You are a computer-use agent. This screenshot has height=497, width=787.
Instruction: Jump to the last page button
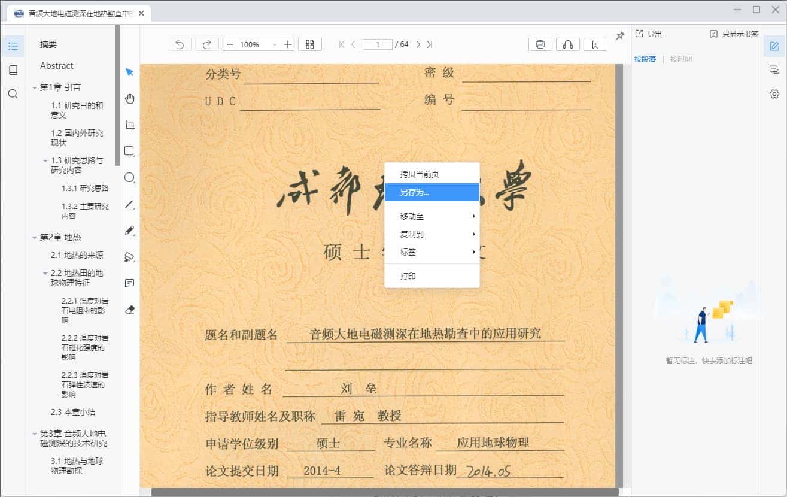coord(430,44)
